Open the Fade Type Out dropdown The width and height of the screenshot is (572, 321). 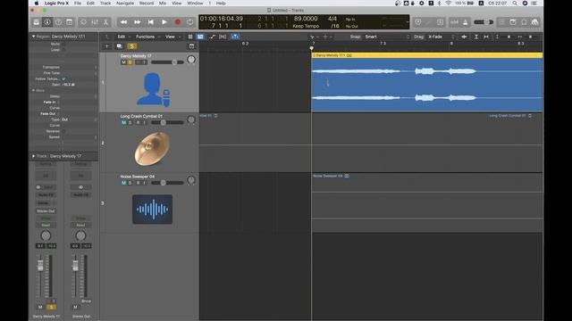pyautogui.click(x=79, y=119)
